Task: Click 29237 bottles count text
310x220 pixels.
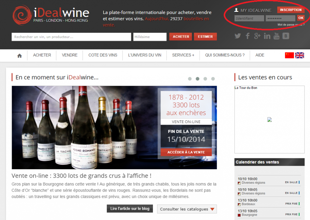Action: tap(176, 19)
